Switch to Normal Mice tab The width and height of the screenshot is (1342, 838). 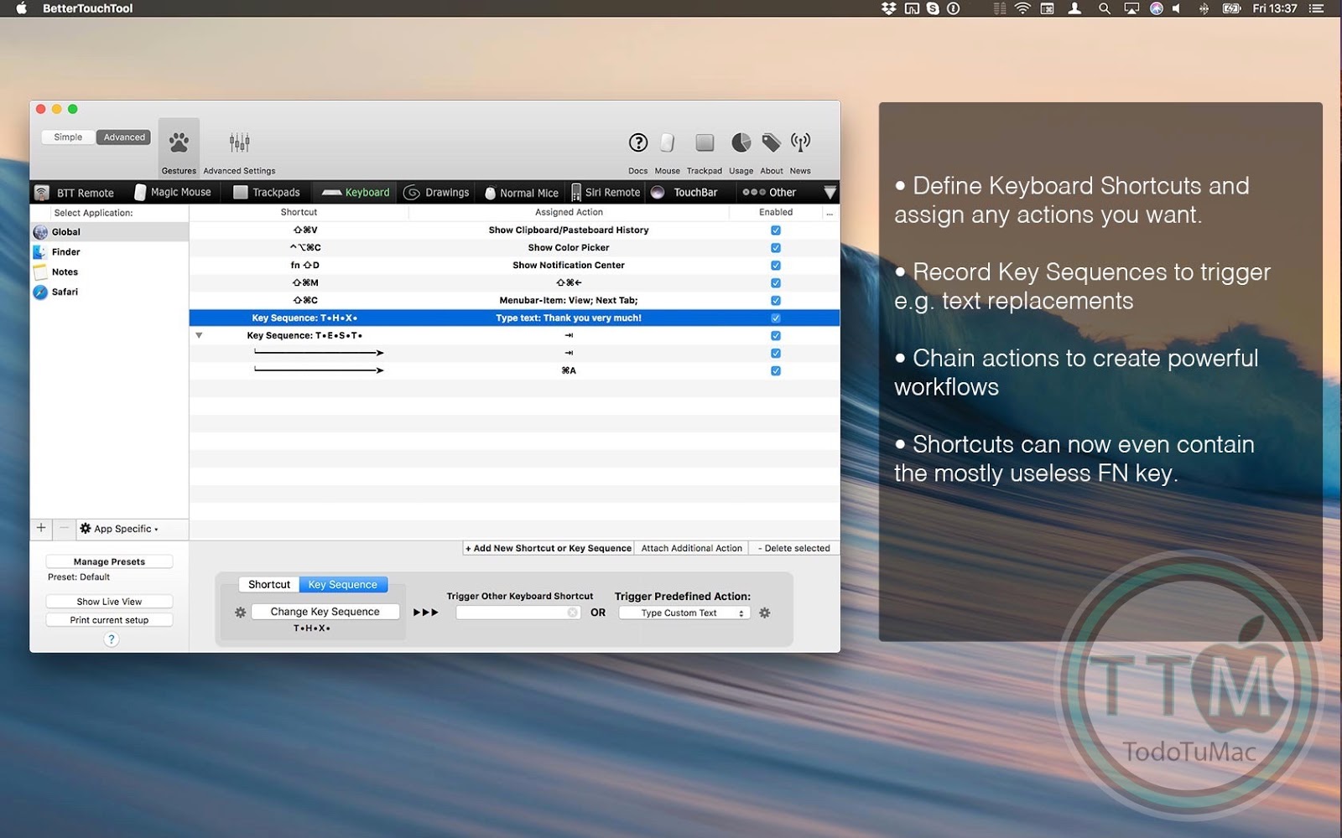click(521, 193)
